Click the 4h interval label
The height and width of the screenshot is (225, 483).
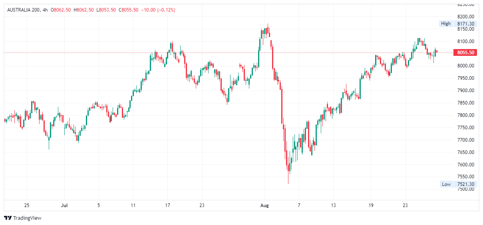point(45,10)
